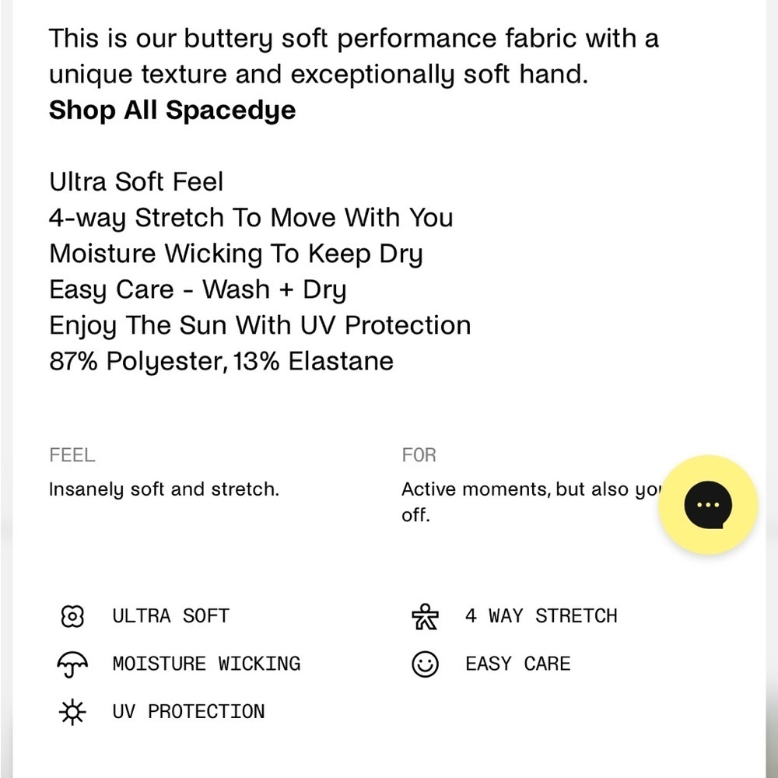Open the Shop All Spacedye link
Viewport: 778px width, 778px height.
click(172, 110)
